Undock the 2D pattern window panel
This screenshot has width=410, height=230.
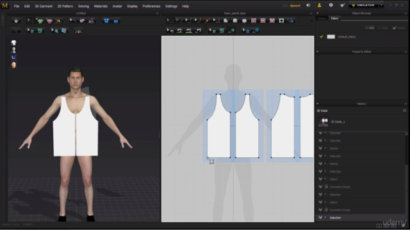pyautogui.click(x=311, y=13)
